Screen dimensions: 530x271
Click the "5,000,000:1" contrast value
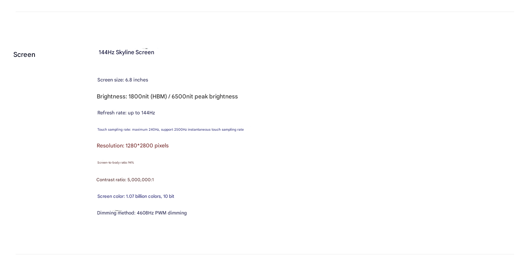pos(141,180)
